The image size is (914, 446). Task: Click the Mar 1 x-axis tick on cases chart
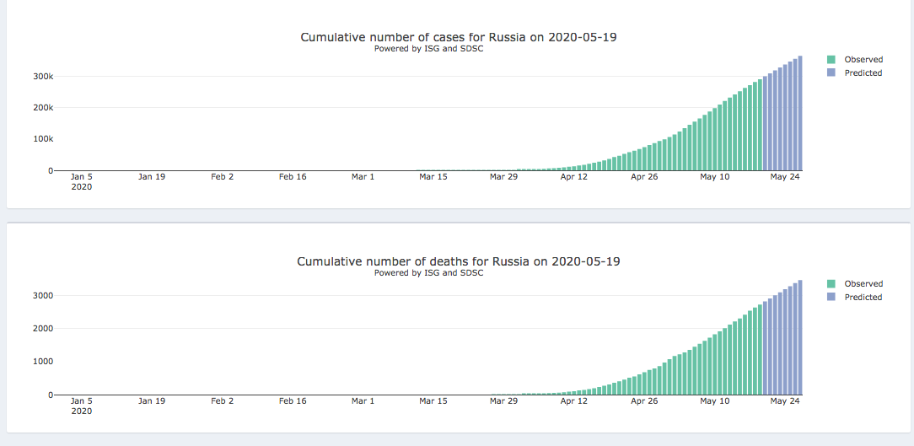pyautogui.click(x=363, y=177)
